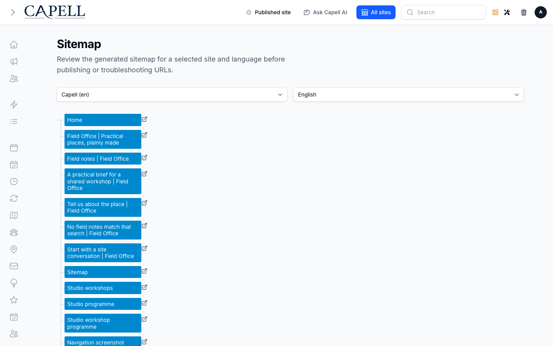This screenshot has width=553, height=346.
Task: Select the Sitemap node in the tree
Action: click(103, 272)
